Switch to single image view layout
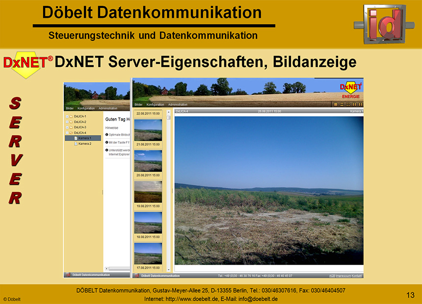This screenshot has height=304, width=422. 335,104
